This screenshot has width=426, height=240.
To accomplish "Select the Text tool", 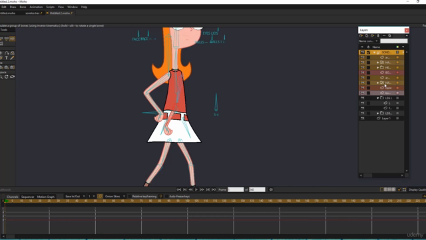I will point(7,58).
